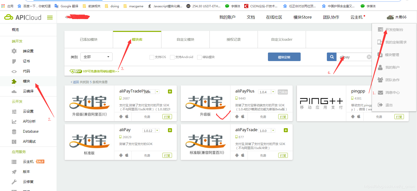Open aliPay 1.0.12 version dropdown
The image size is (417, 191).
pyautogui.click(x=157, y=130)
